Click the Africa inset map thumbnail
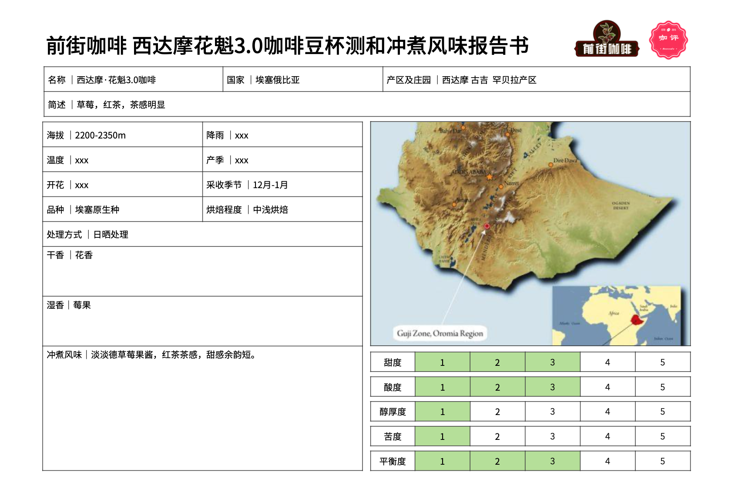The image size is (745, 493). (x=617, y=316)
